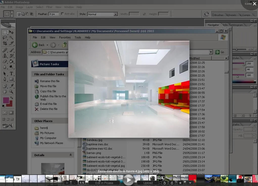Open Back button history dropdown arrow
Viewport: 258px width, 186px height.
[48, 45]
